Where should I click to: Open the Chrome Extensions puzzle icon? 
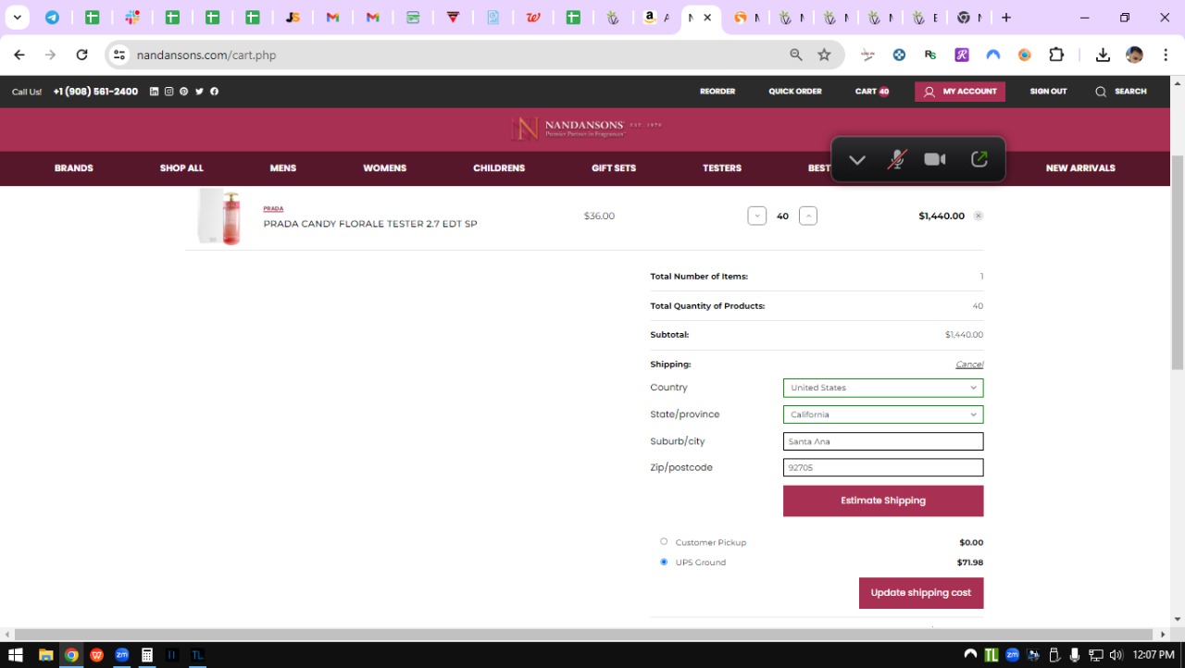tap(1056, 56)
